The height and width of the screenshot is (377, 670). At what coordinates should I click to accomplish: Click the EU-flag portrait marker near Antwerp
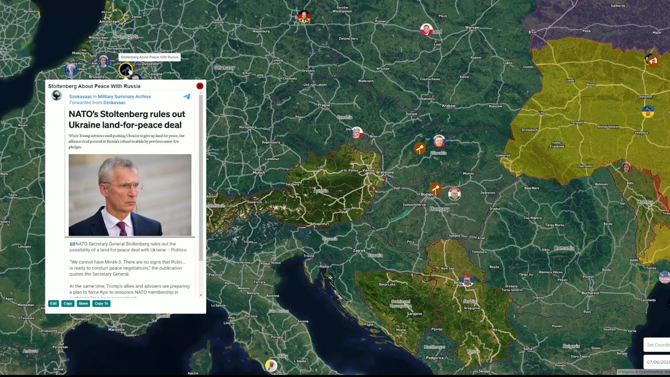(103, 61)
